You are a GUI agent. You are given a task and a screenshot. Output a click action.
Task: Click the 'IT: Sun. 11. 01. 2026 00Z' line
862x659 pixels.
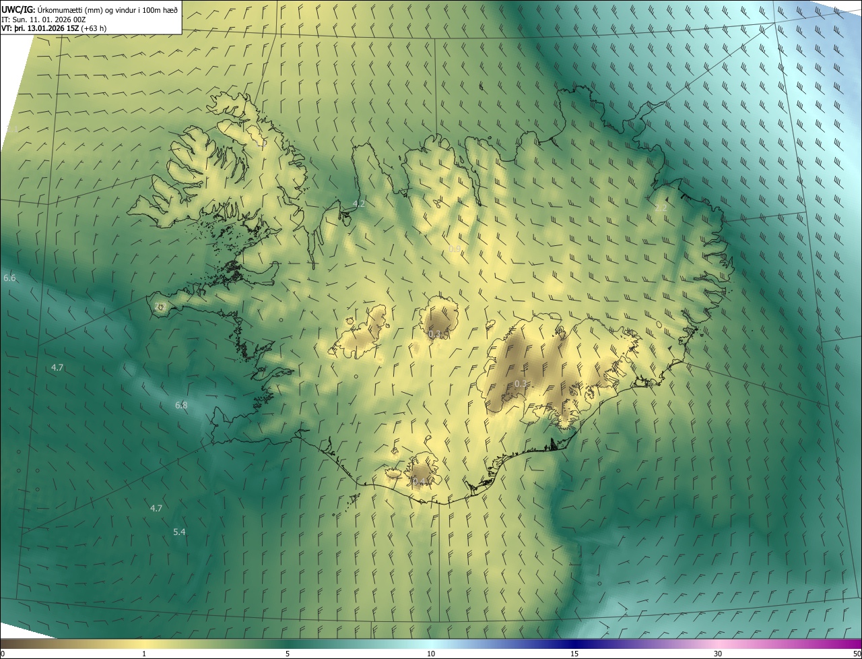[x=44, y=19]
